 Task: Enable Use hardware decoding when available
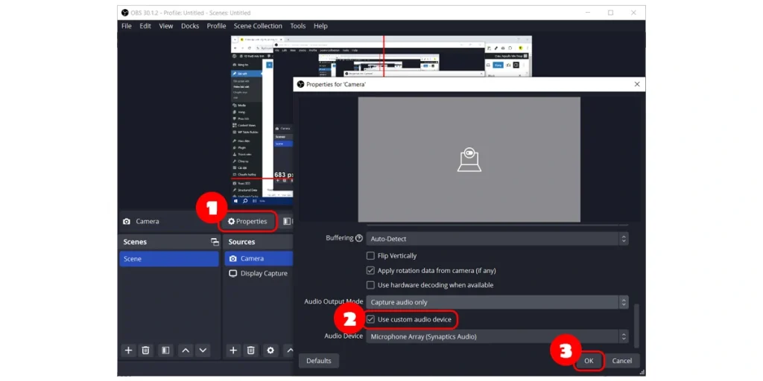(x=370, y=285)
